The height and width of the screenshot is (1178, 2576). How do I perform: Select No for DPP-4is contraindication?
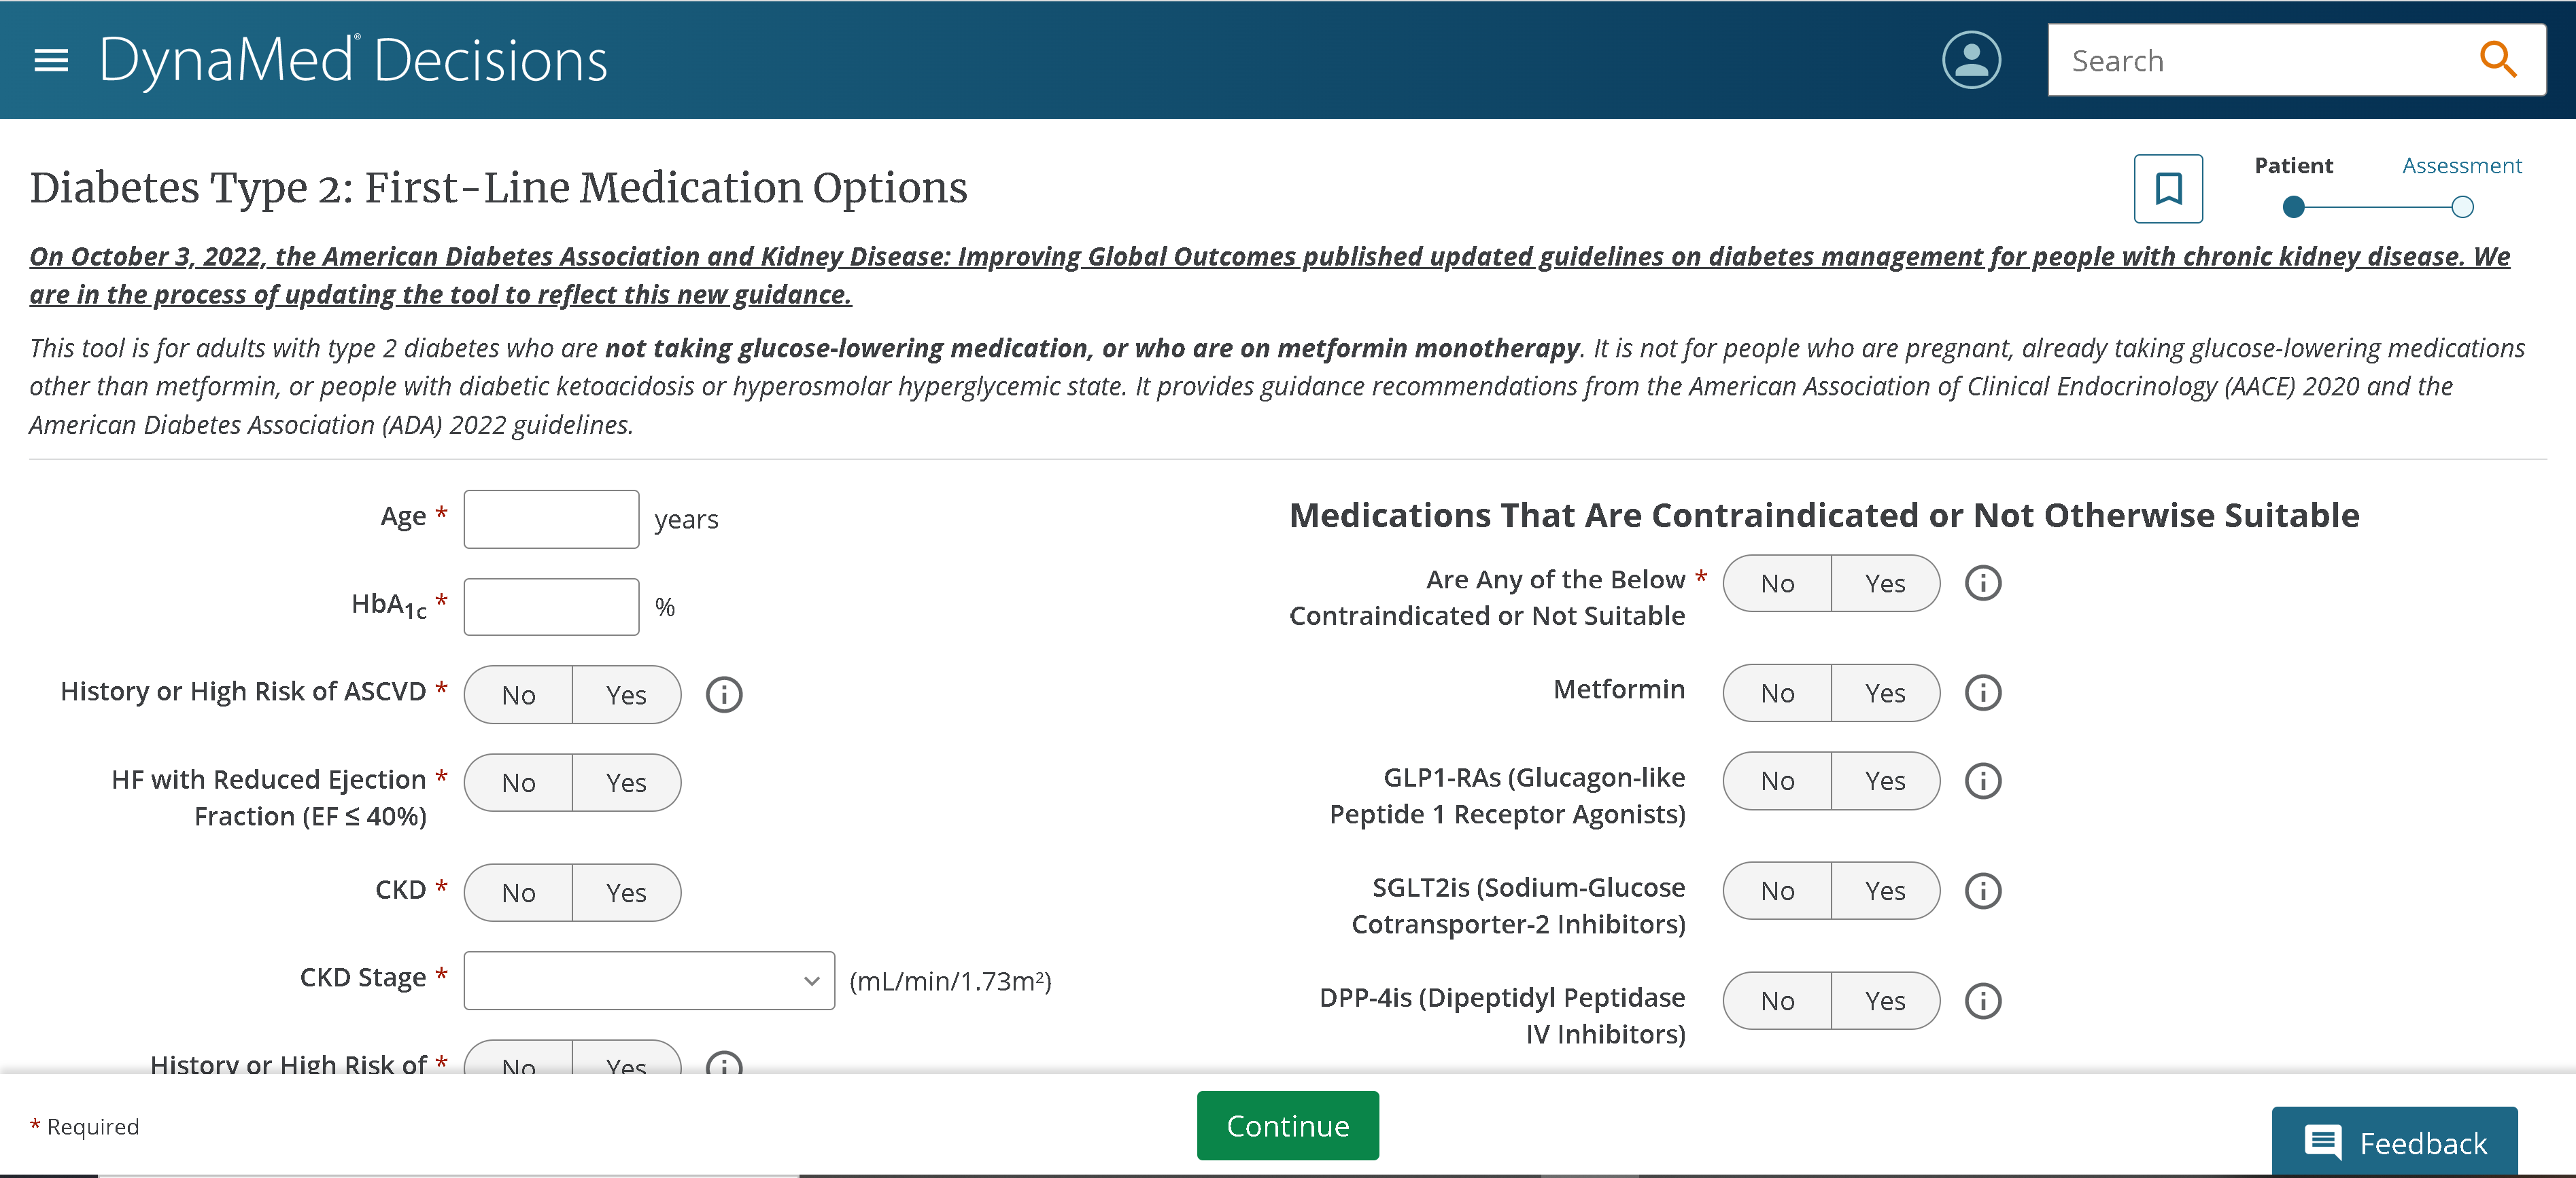[x=1777, y=1000]
